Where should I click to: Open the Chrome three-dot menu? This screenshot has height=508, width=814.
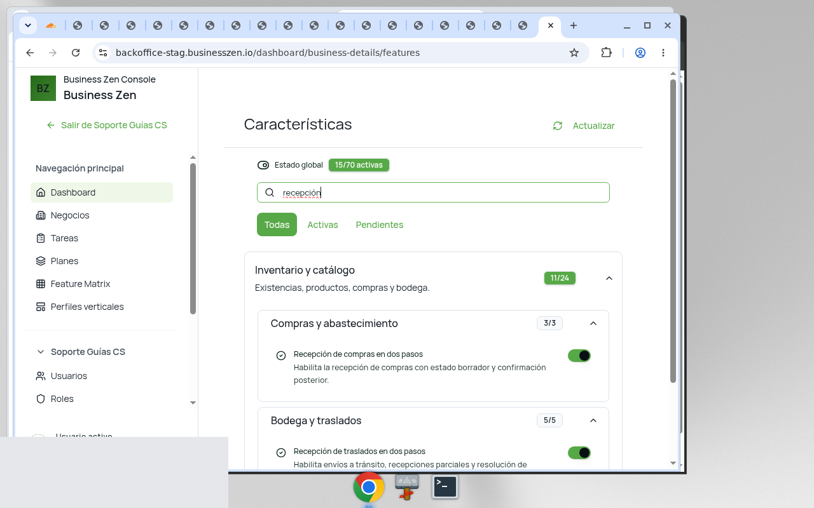pyautogui.click(x=663, y=53)
